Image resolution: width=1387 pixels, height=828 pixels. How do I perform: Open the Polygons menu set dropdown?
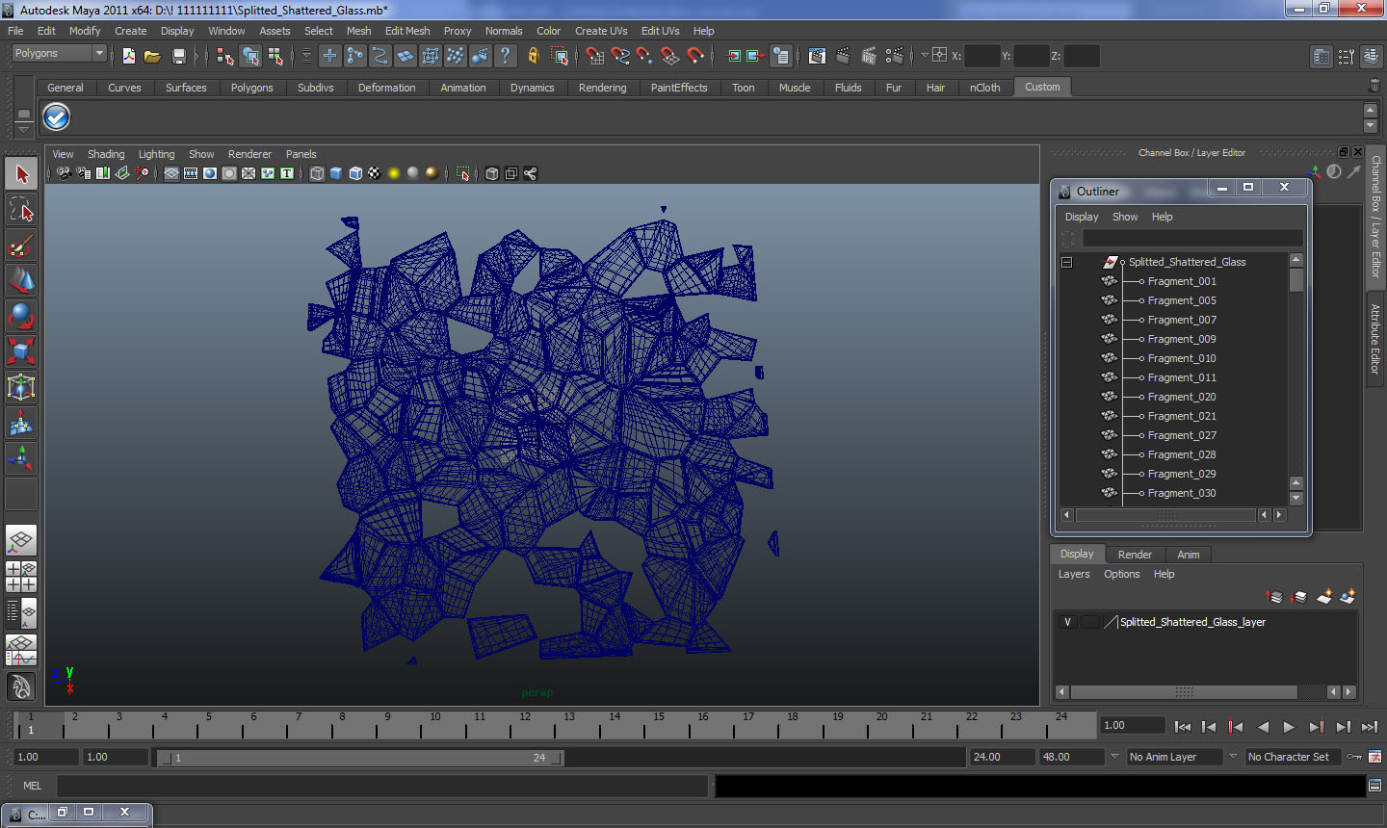(59, 53)
